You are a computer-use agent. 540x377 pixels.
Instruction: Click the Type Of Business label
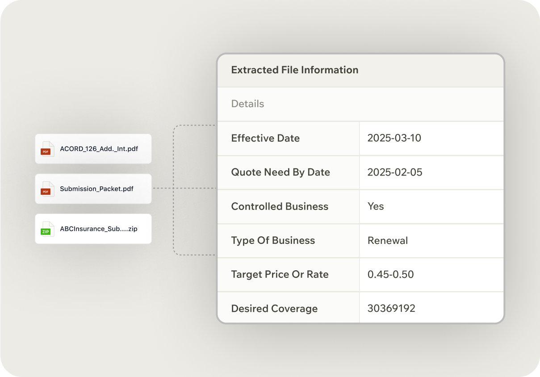273,240
